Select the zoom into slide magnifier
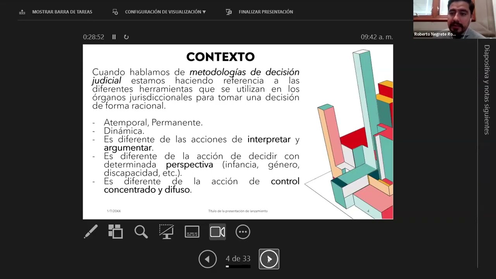 point(141,232)
